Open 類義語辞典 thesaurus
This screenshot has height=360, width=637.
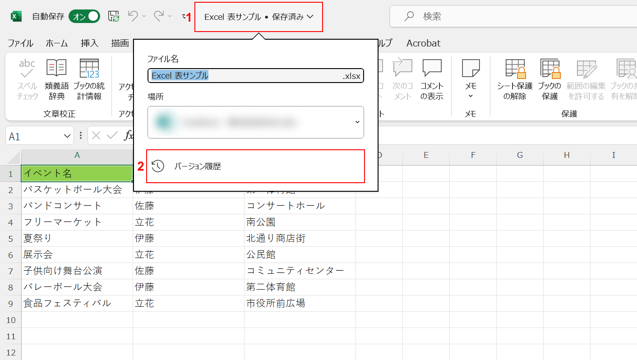(57, 79)
